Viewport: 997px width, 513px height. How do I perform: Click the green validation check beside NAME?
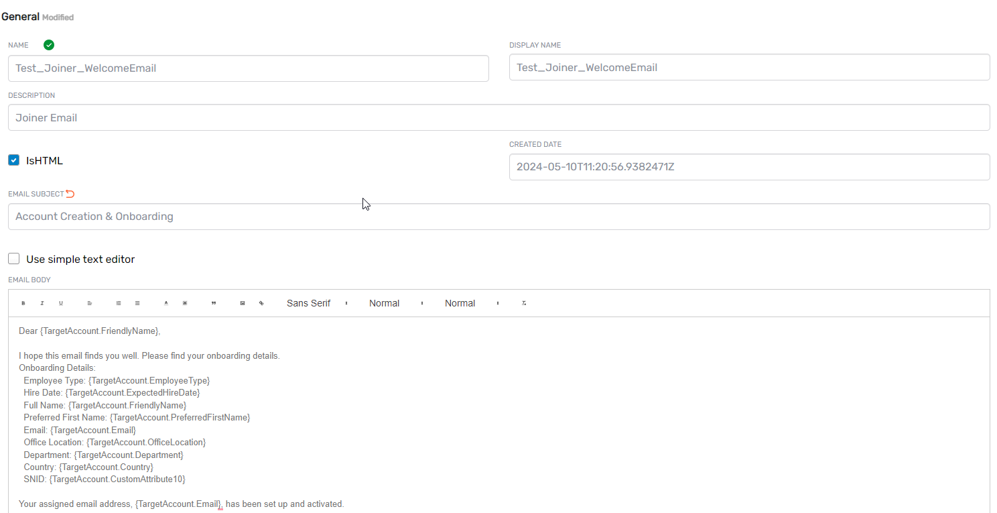point(48,44)
